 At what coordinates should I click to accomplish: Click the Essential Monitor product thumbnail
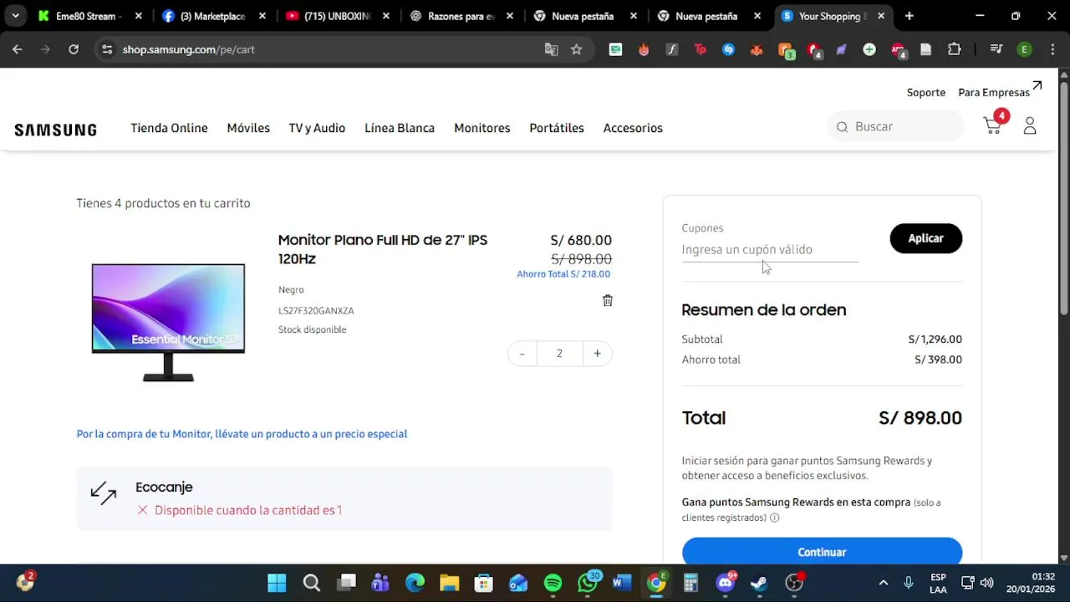click(x=168, y=323)
